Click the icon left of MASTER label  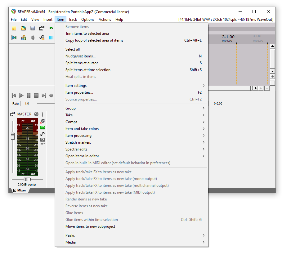click(13, 114)
